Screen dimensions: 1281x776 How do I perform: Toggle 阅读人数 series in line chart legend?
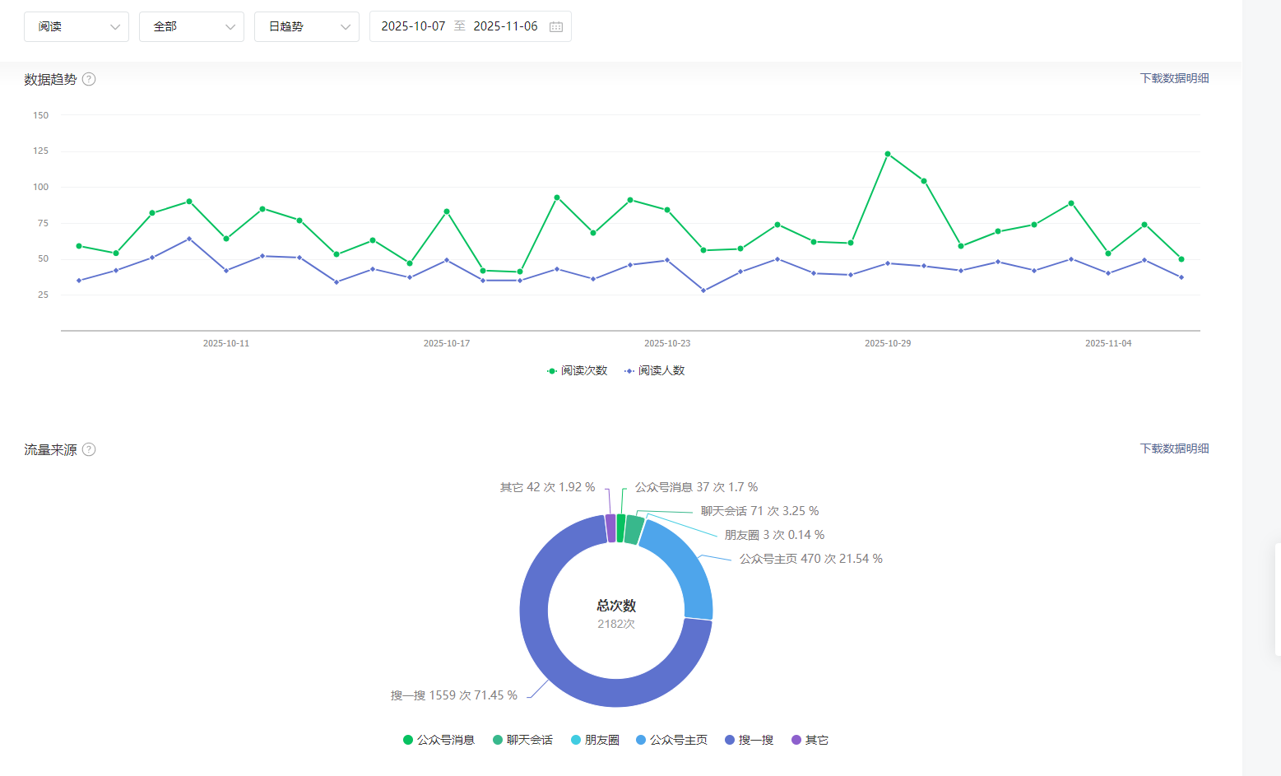[x=655, y=370]
